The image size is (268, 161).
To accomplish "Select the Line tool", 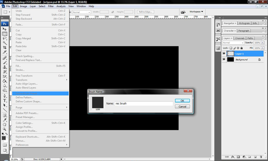I will pyautogui.click(x=4, y=110).
